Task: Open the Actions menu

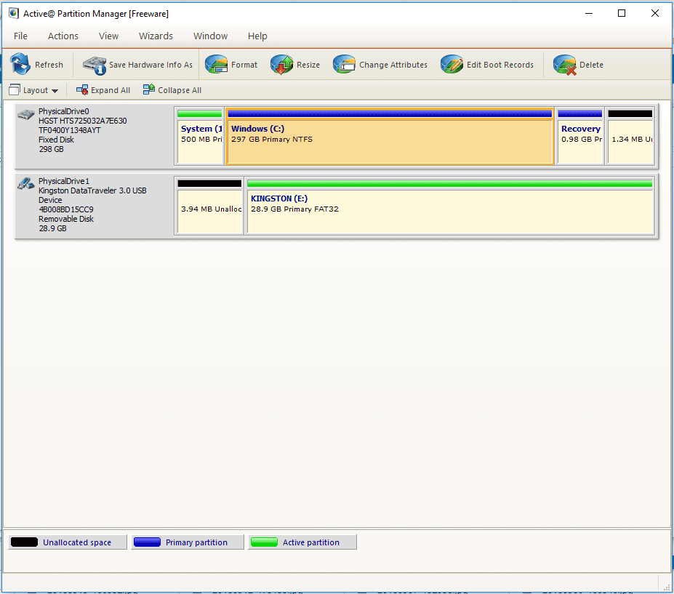Action: coord(63,36)
